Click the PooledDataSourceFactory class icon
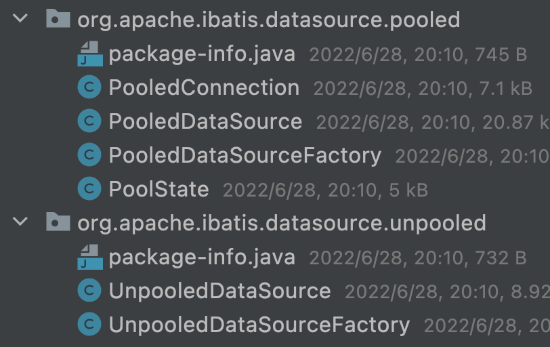 pyautogui.click(x=89, y=155)
